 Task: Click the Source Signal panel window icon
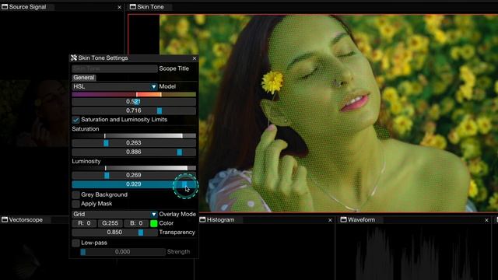pyautogui.click(x=5, y=7)
